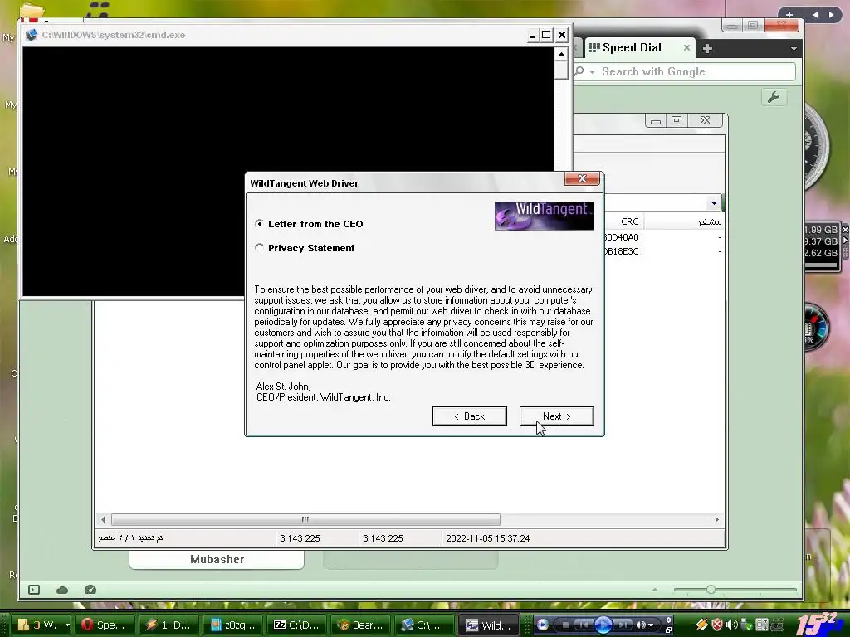Screen dimensions: 850x637
Task: Click the Mubasher speed dial label
Action: tap(217, 559)
